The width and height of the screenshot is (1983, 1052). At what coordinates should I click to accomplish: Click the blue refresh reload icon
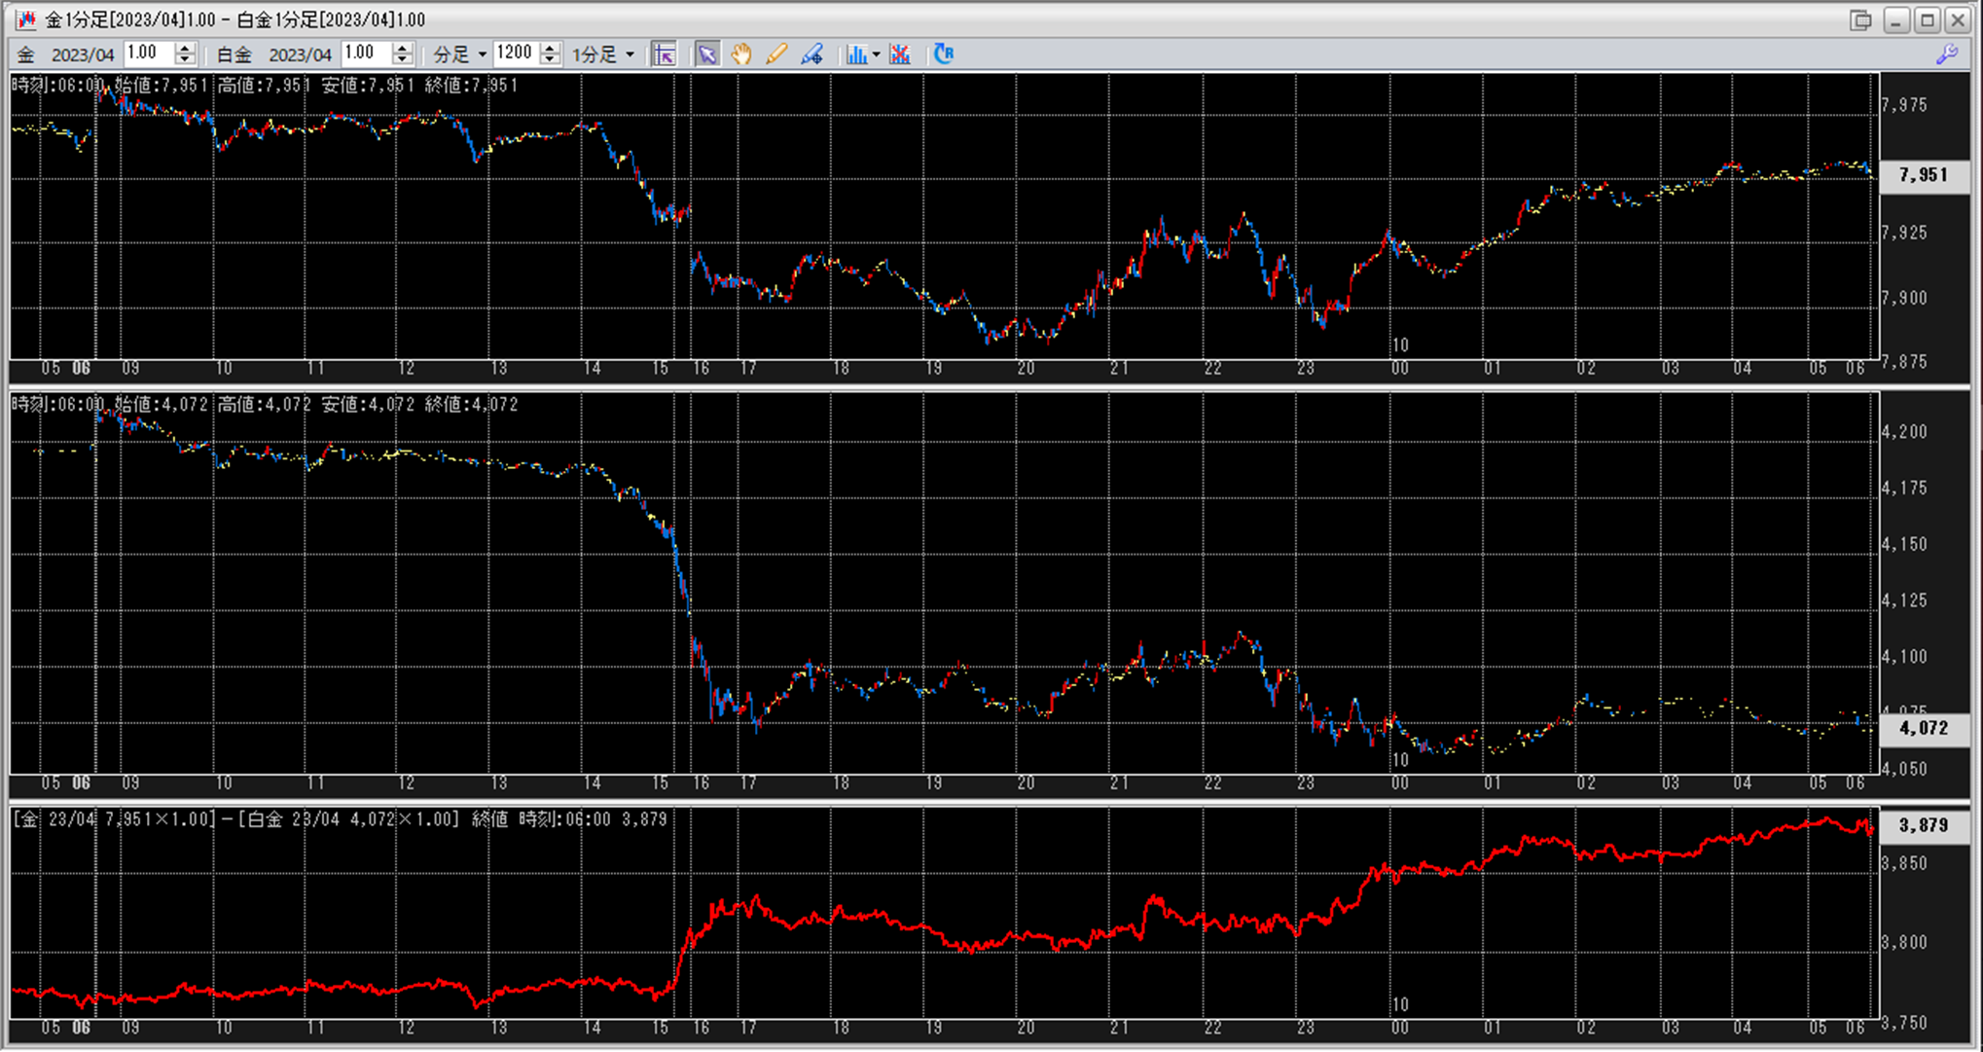coord(944,54)
